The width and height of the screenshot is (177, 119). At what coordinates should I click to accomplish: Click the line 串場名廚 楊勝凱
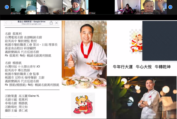[16, 103]
